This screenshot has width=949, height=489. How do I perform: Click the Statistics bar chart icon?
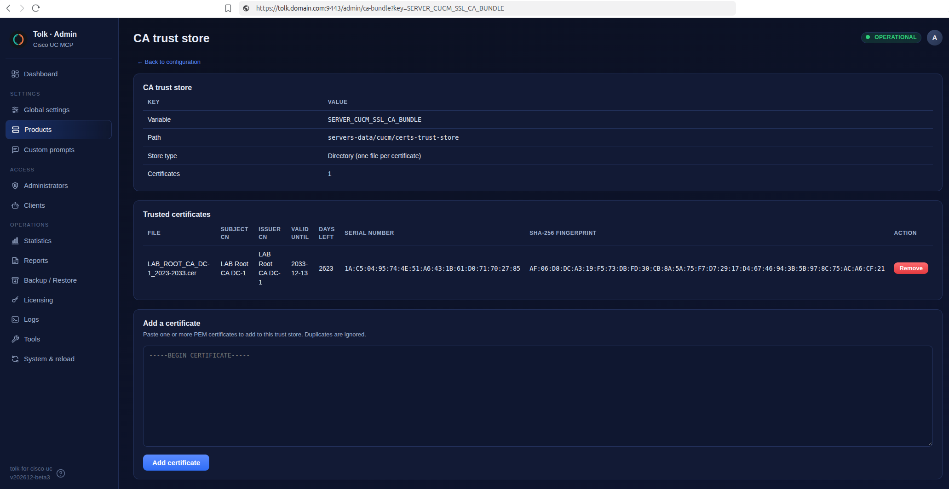(15, 241)
